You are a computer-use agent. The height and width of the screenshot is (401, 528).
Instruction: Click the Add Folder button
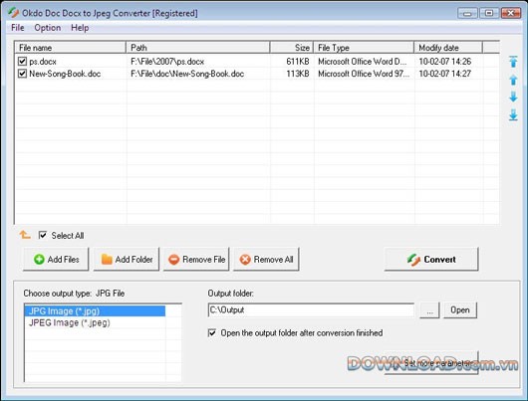(x=127, y=259)
